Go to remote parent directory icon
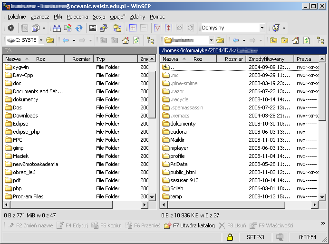The width and height of the screenshot is (329, 244). tap(273, 40)
